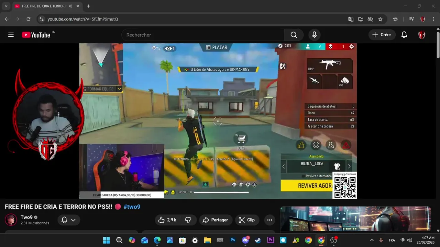The height and width of the screenshot is (247, 440).
Task: Mute the tab using speaker icon
Action: [x=70, y=6]
